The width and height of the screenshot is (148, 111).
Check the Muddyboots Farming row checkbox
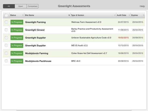tap(6, 53)
